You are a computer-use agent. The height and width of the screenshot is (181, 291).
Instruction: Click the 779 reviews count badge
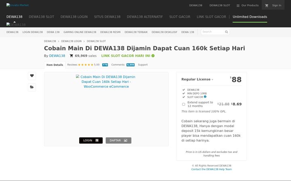(105, 65)
